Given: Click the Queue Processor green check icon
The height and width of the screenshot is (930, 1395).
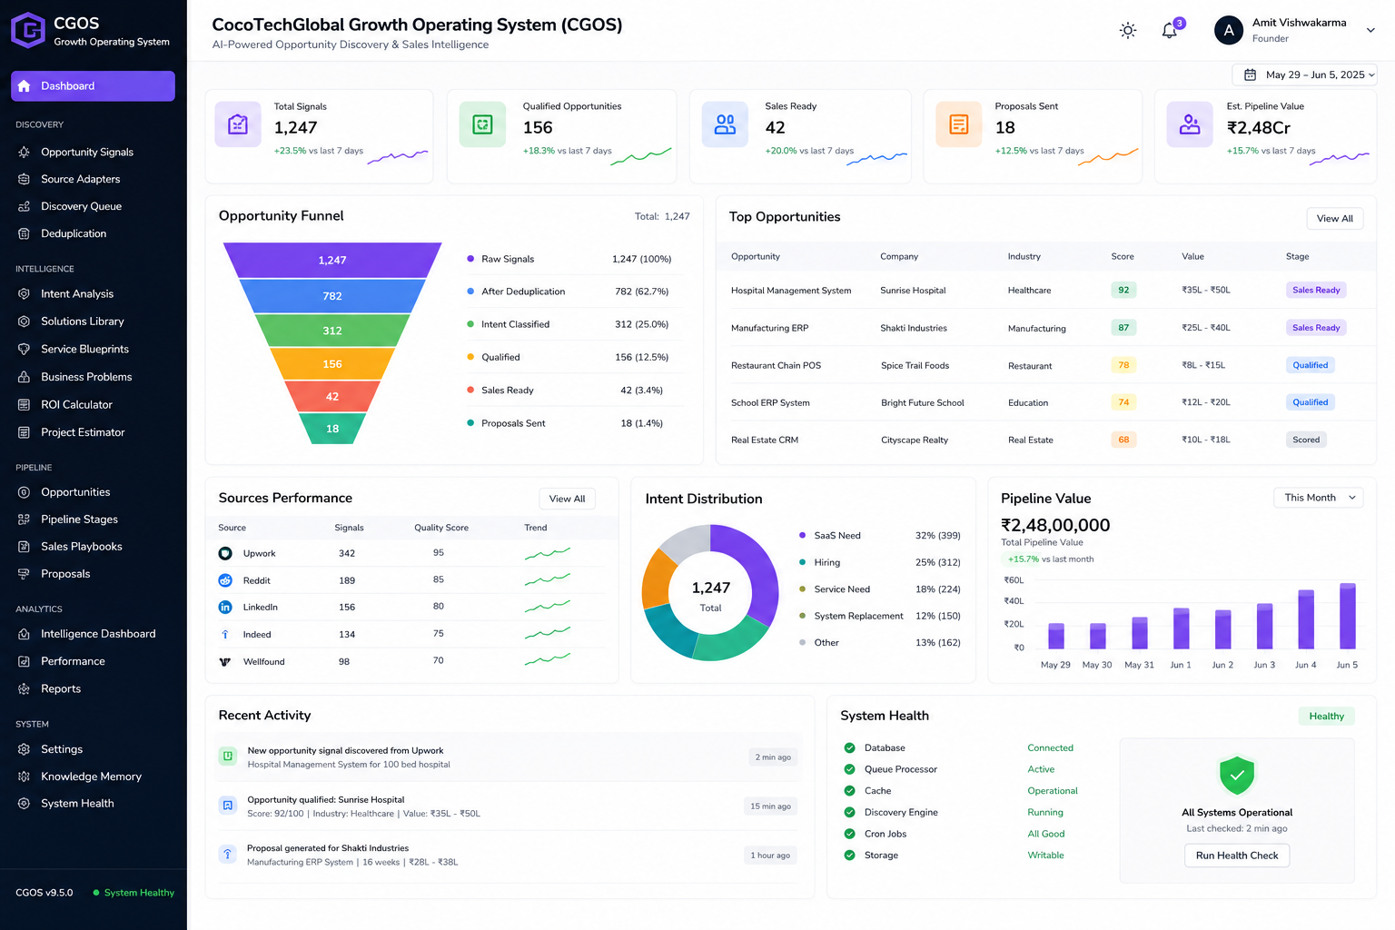Looking at the screenshot, I should click(x=849, y=769).
